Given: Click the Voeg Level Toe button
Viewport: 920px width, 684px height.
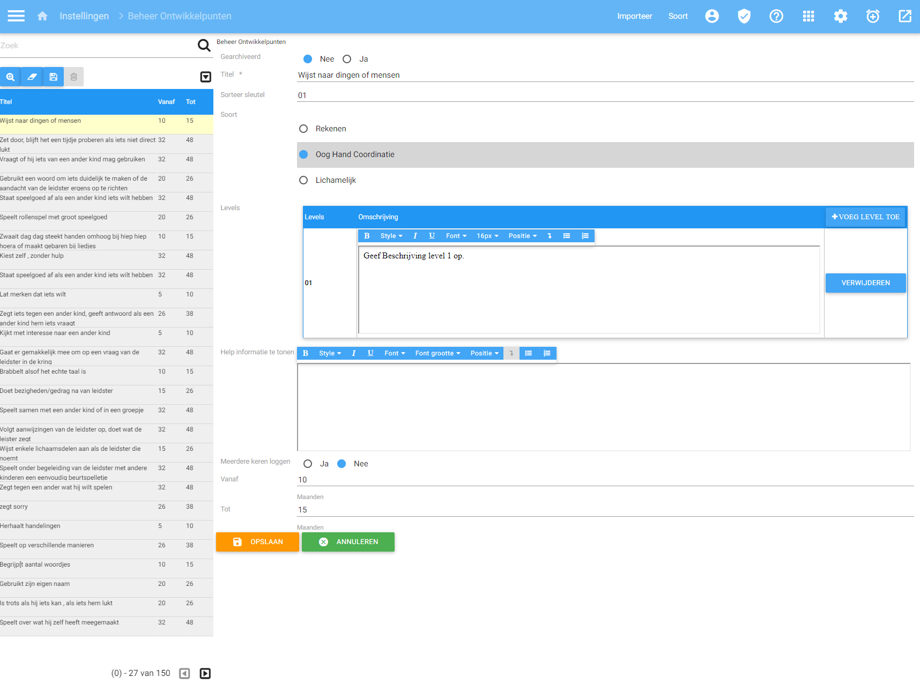Looking at the screenshot, I should point(865,217).
